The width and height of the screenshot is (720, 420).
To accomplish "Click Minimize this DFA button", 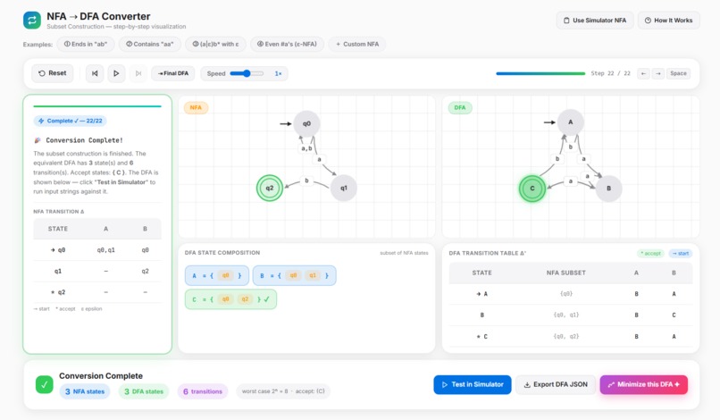I will click(644, 384).
